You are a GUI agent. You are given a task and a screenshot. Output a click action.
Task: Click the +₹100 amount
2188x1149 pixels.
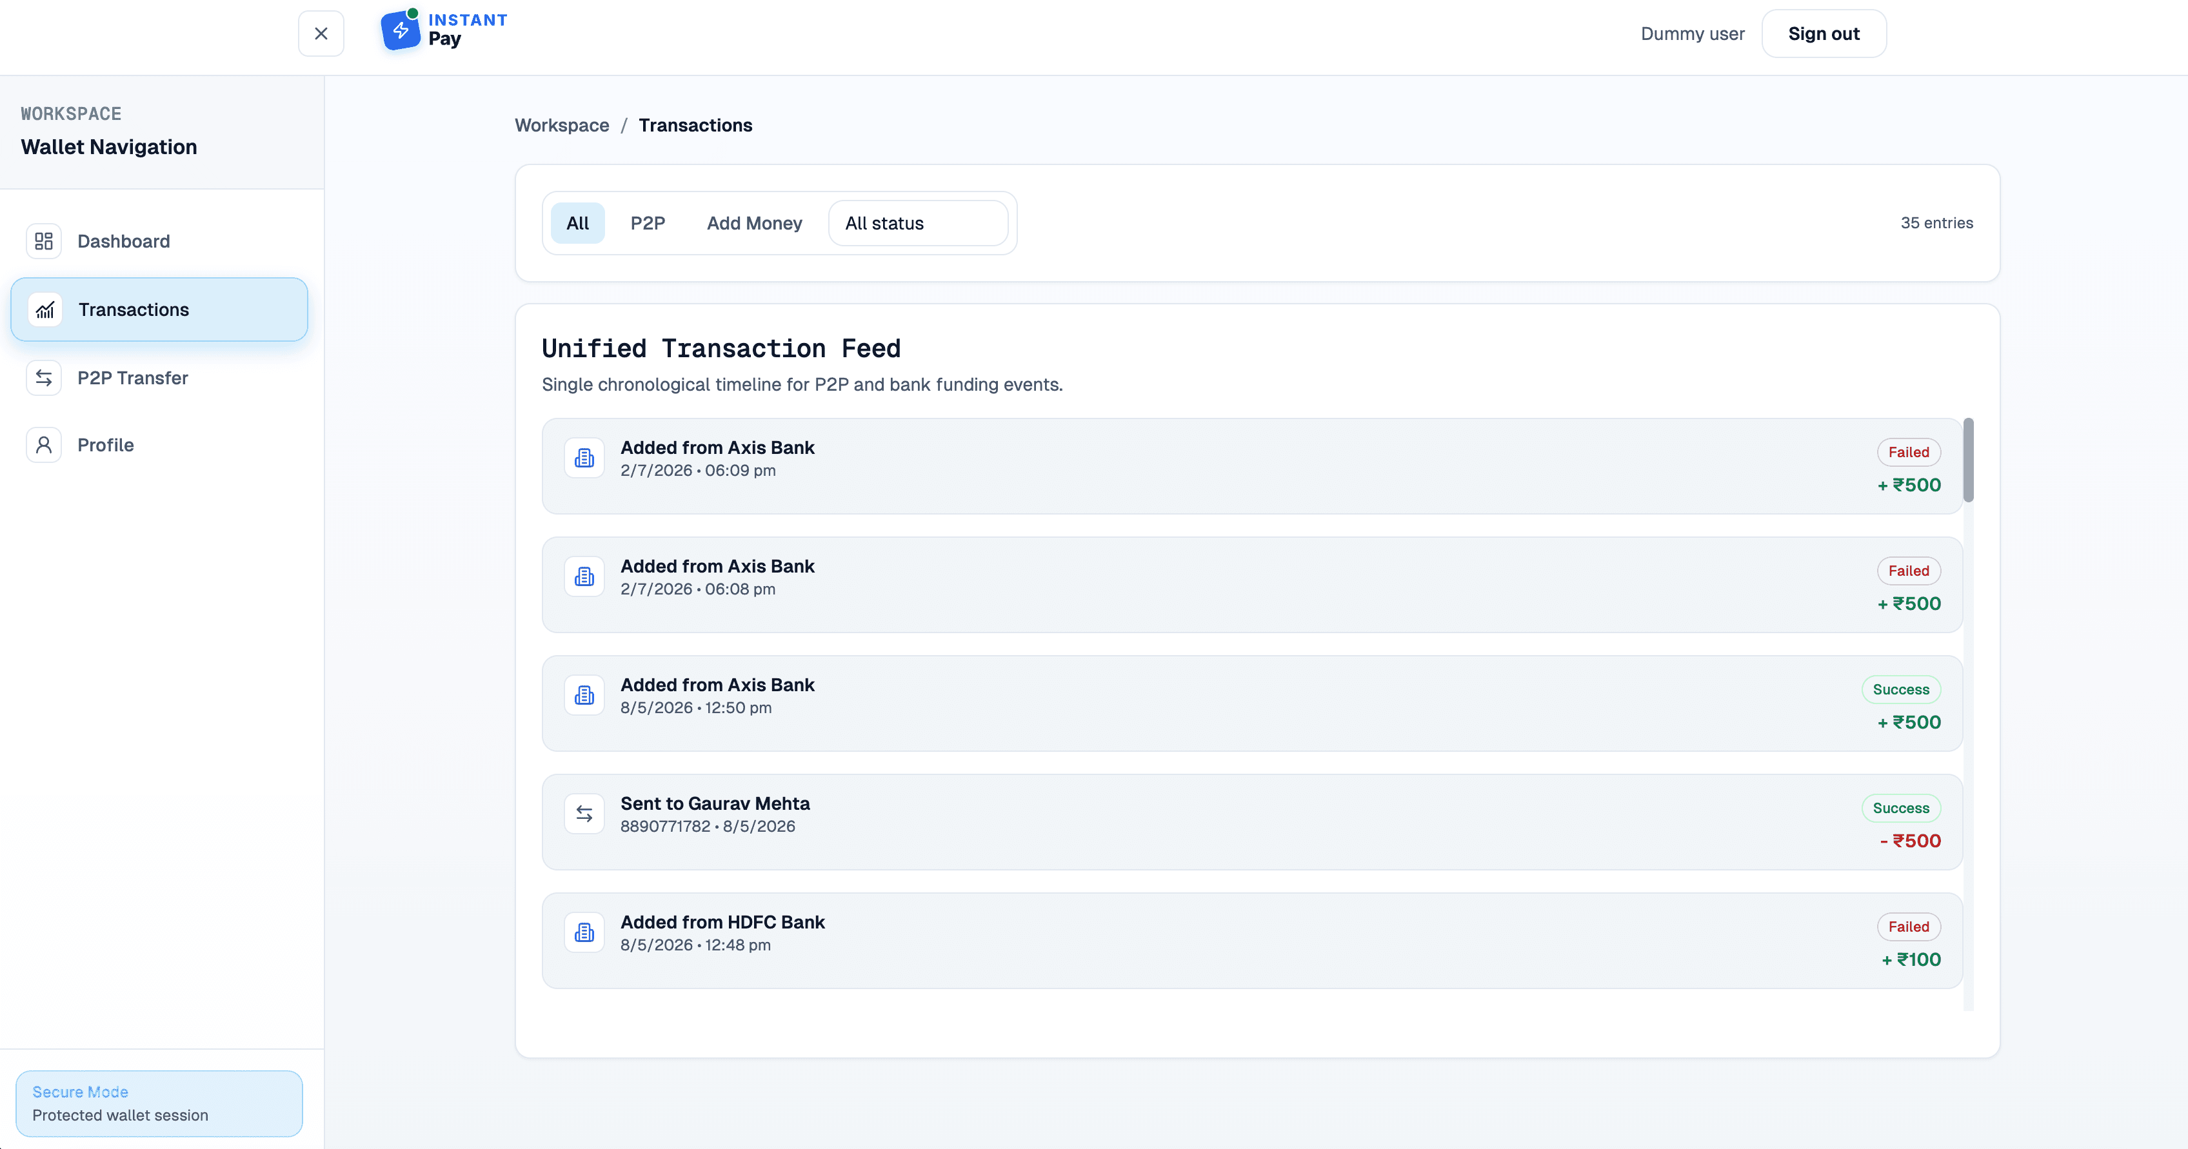(x=1911, y=959)
